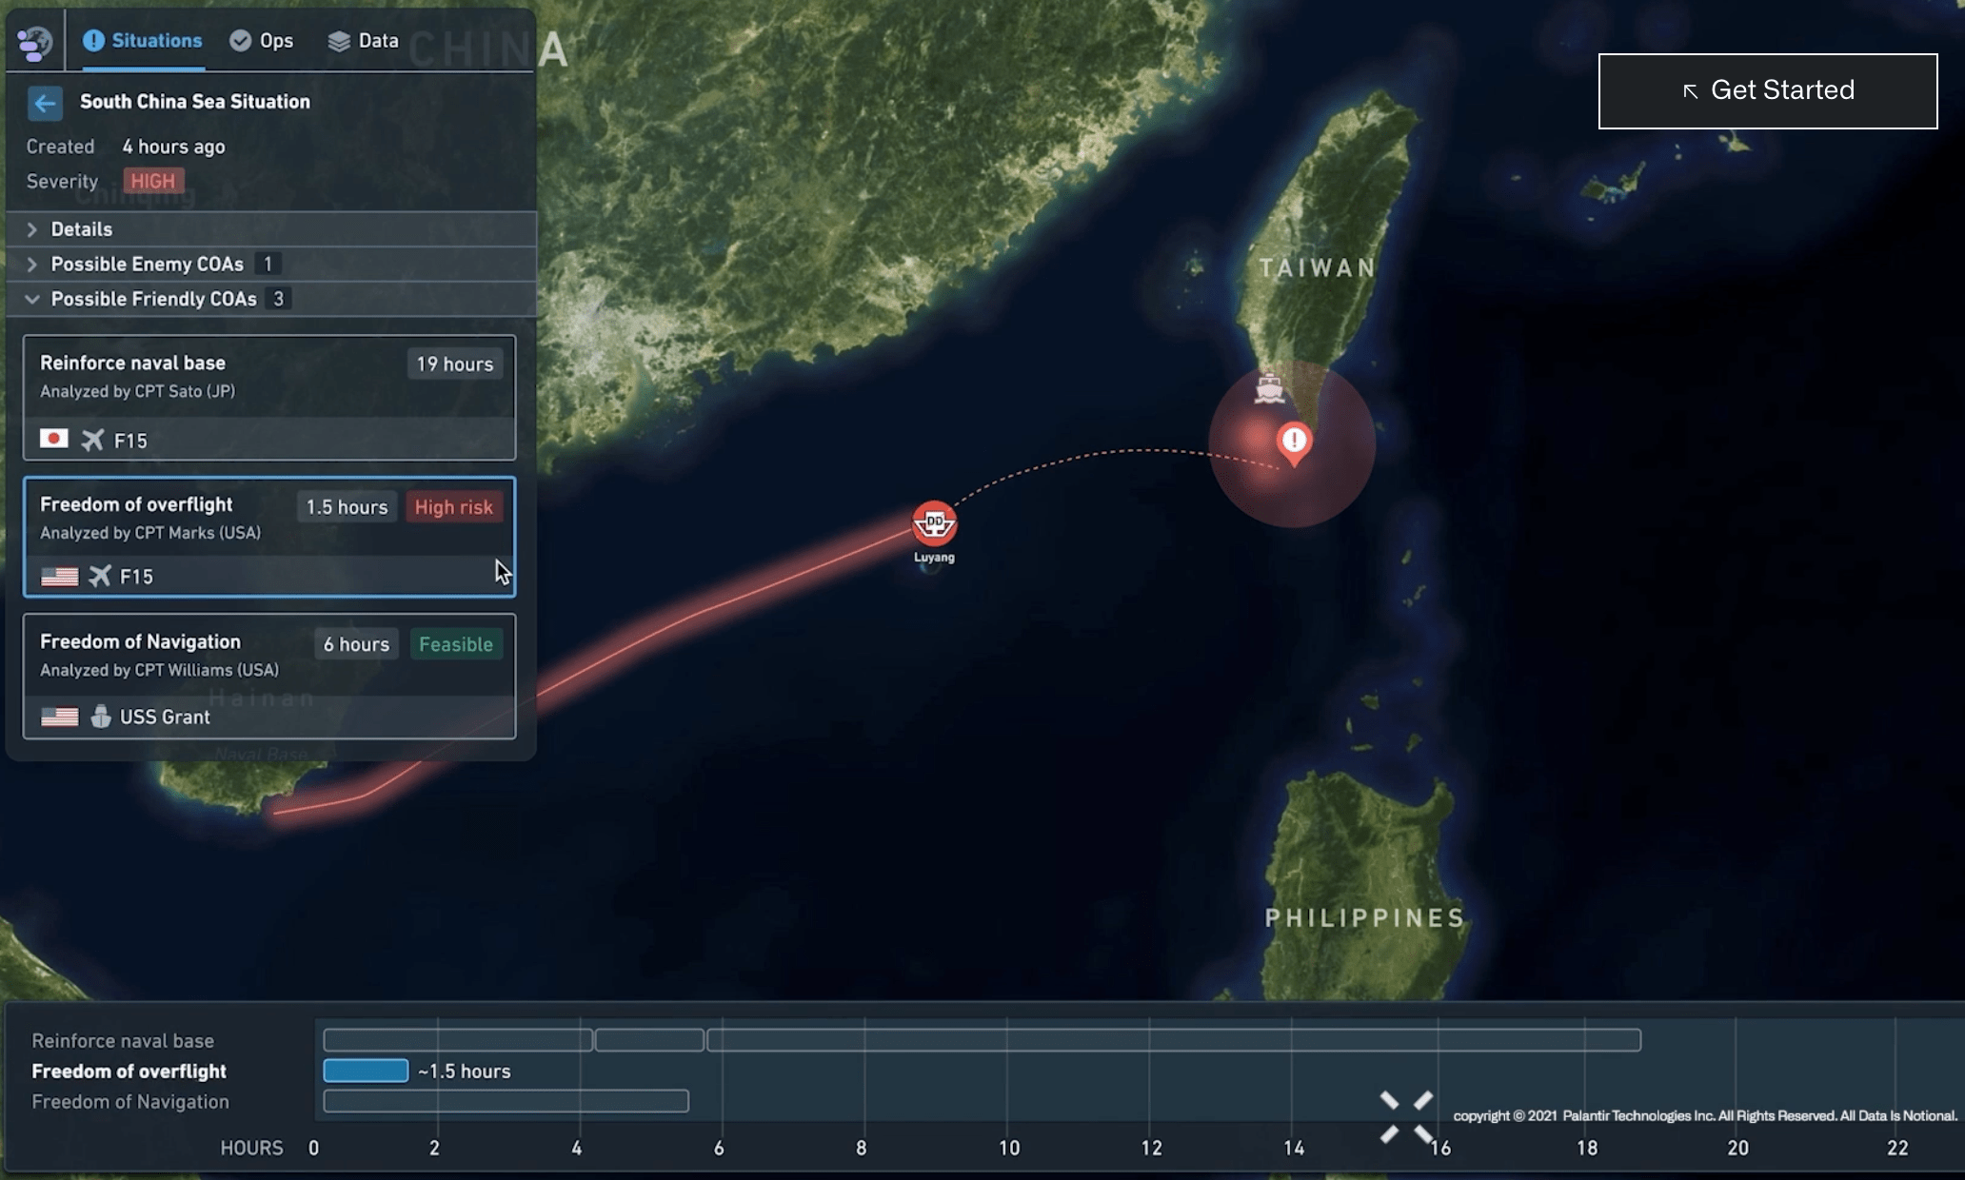Open the Ops tab

coord(262,41)
